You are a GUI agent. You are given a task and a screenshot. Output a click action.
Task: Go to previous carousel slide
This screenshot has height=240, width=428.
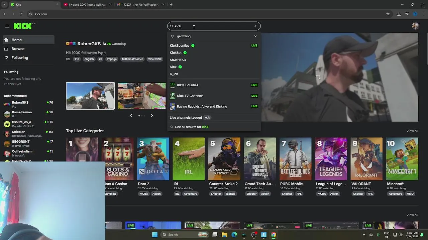(x=131, y=116)
